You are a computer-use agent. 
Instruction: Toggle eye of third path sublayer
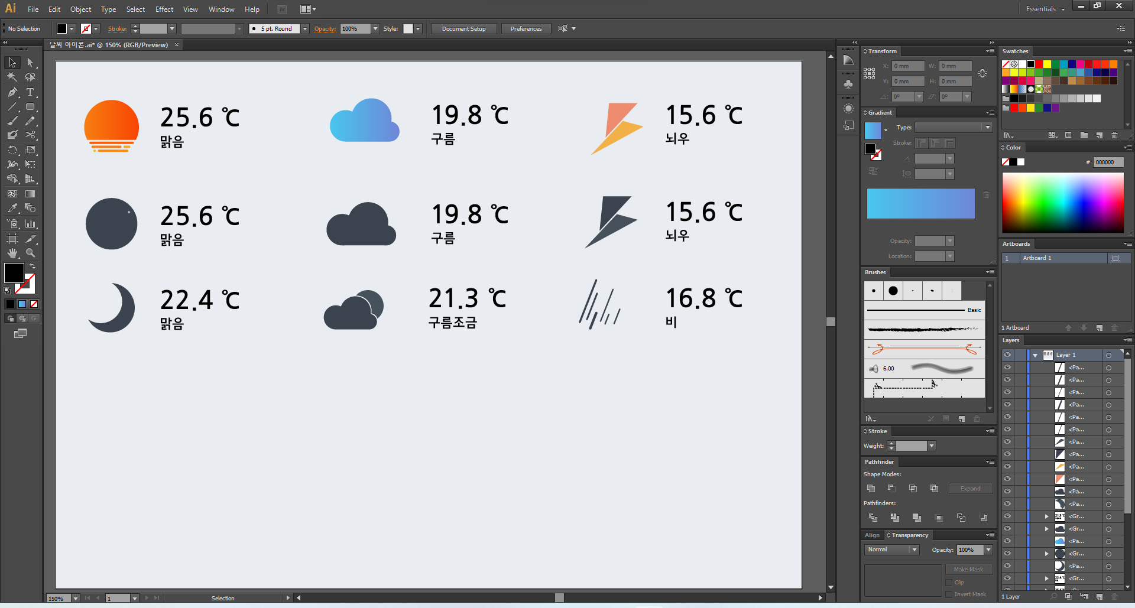point(1007,392)
